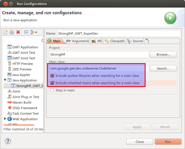Click the OSGi Framework crosshair icon
Viewport: 185px width, 149px height.
coord(10,108)
